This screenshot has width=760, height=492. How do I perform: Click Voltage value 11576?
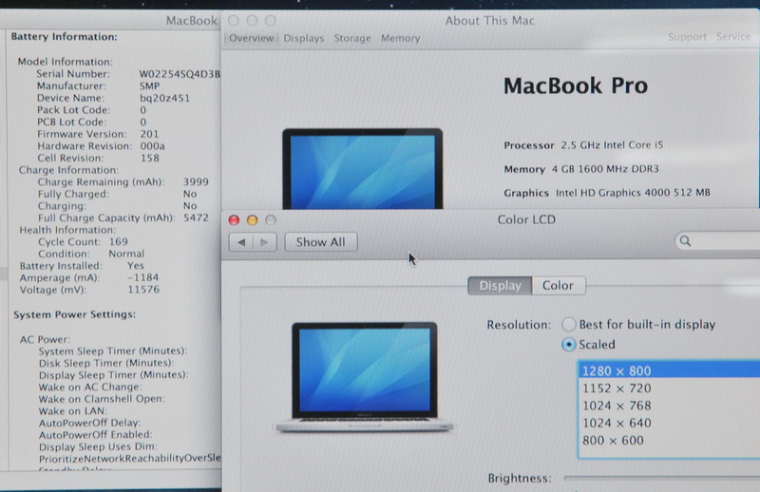[143, 290]
